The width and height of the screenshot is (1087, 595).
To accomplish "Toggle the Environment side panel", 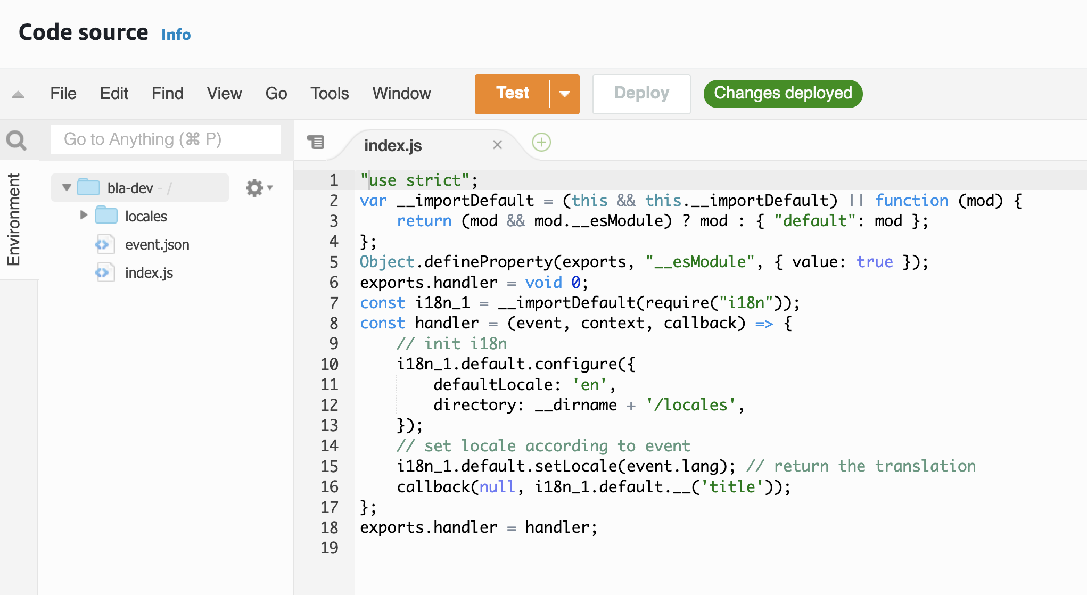I will tap(14, 219).
